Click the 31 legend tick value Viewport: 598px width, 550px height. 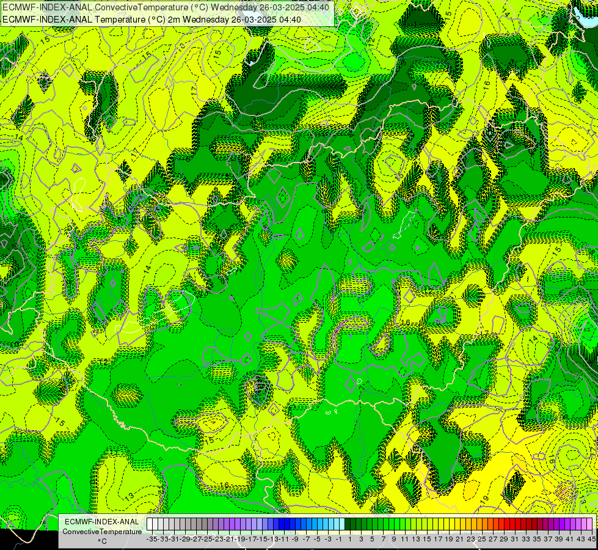(515, 539)
